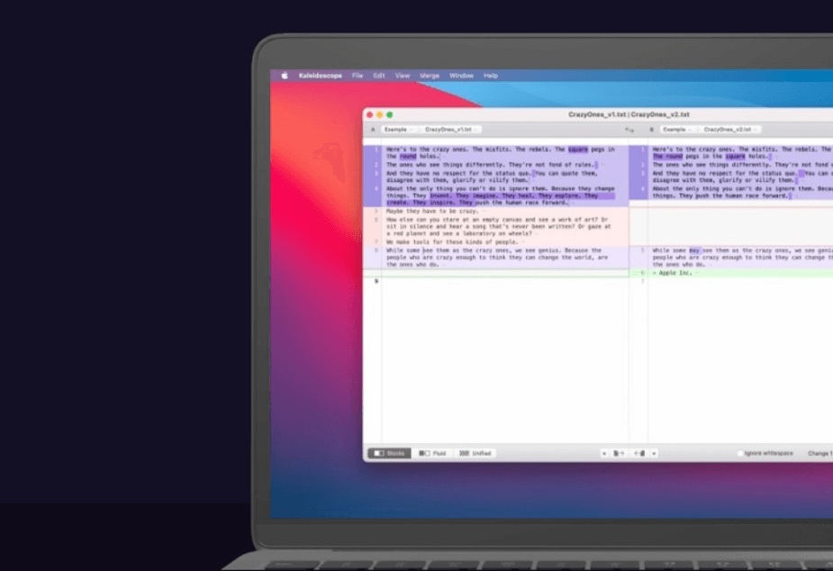Screen dimensions: 833x571
Task: Open CrazyOnes_v1.txt file path dropdown
Action: [451, 130]
